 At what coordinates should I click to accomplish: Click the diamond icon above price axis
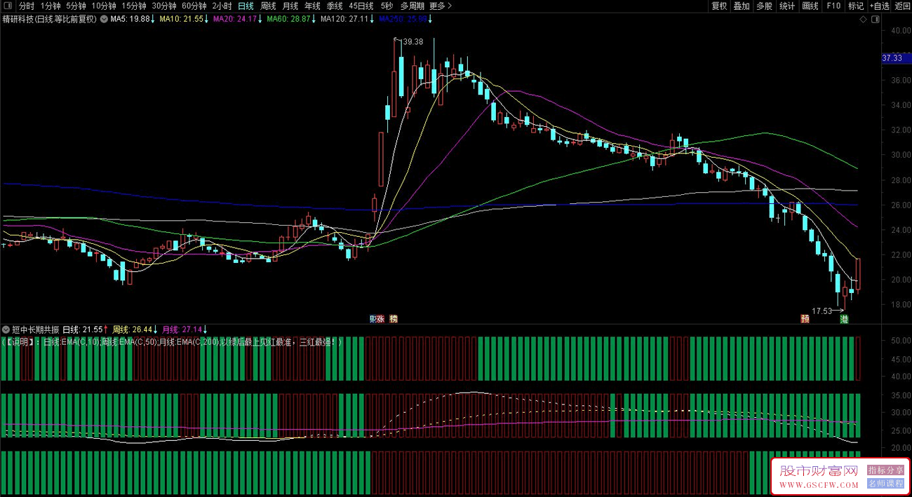[x=863, y=20]
